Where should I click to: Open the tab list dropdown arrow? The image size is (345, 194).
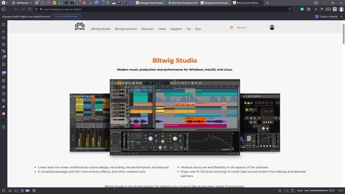[316, 3]
